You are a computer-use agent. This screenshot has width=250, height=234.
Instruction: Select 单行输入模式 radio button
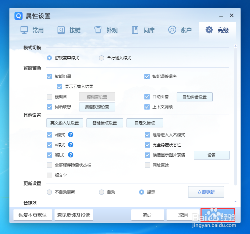click(101, 58)
